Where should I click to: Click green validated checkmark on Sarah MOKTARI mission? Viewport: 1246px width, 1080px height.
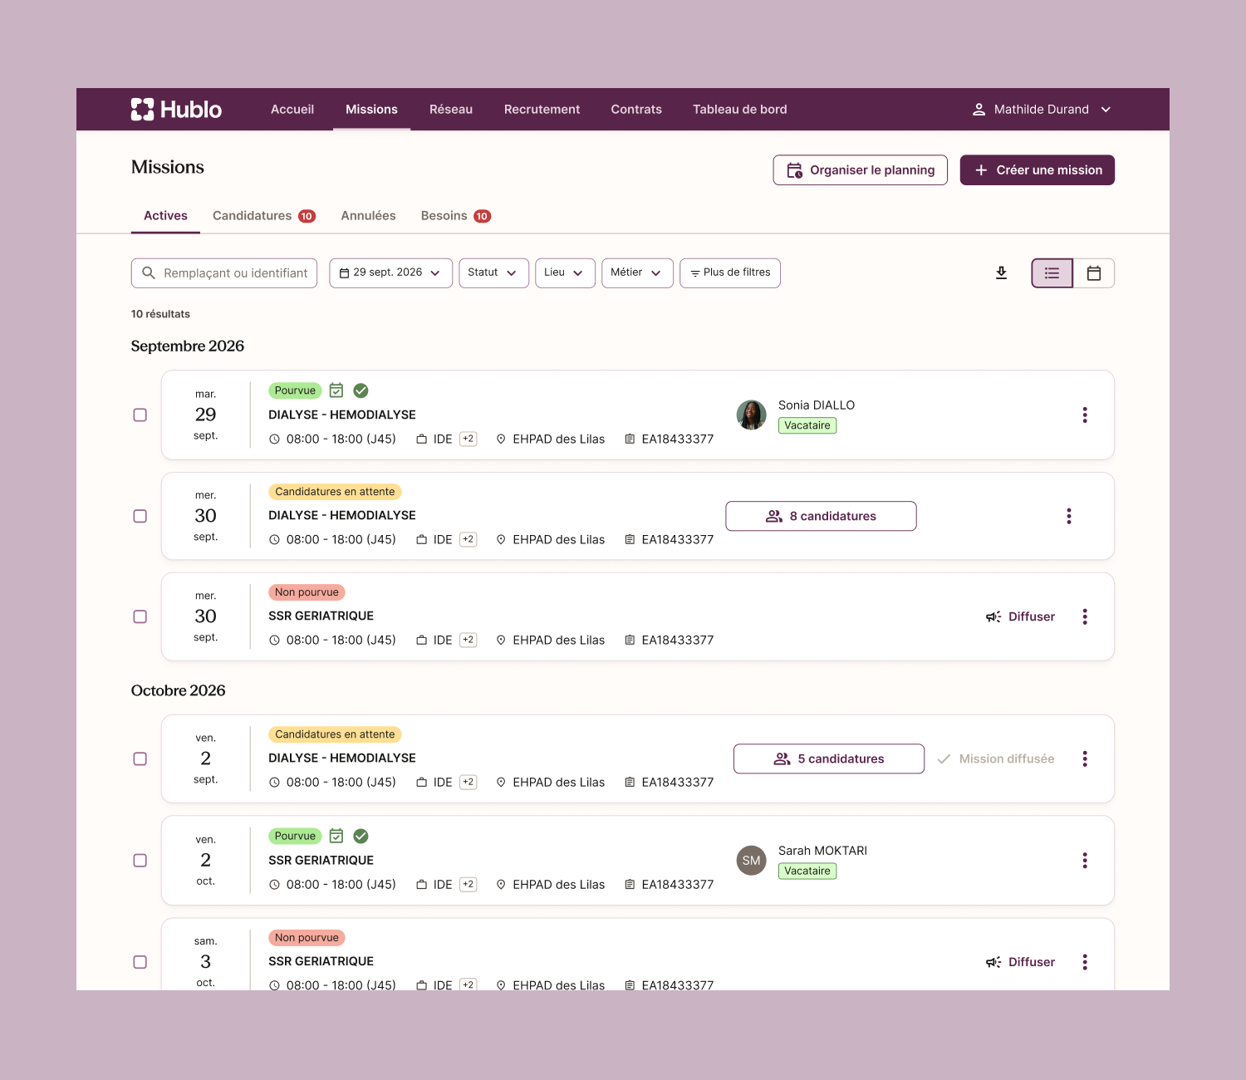click(x=361, y=836)
